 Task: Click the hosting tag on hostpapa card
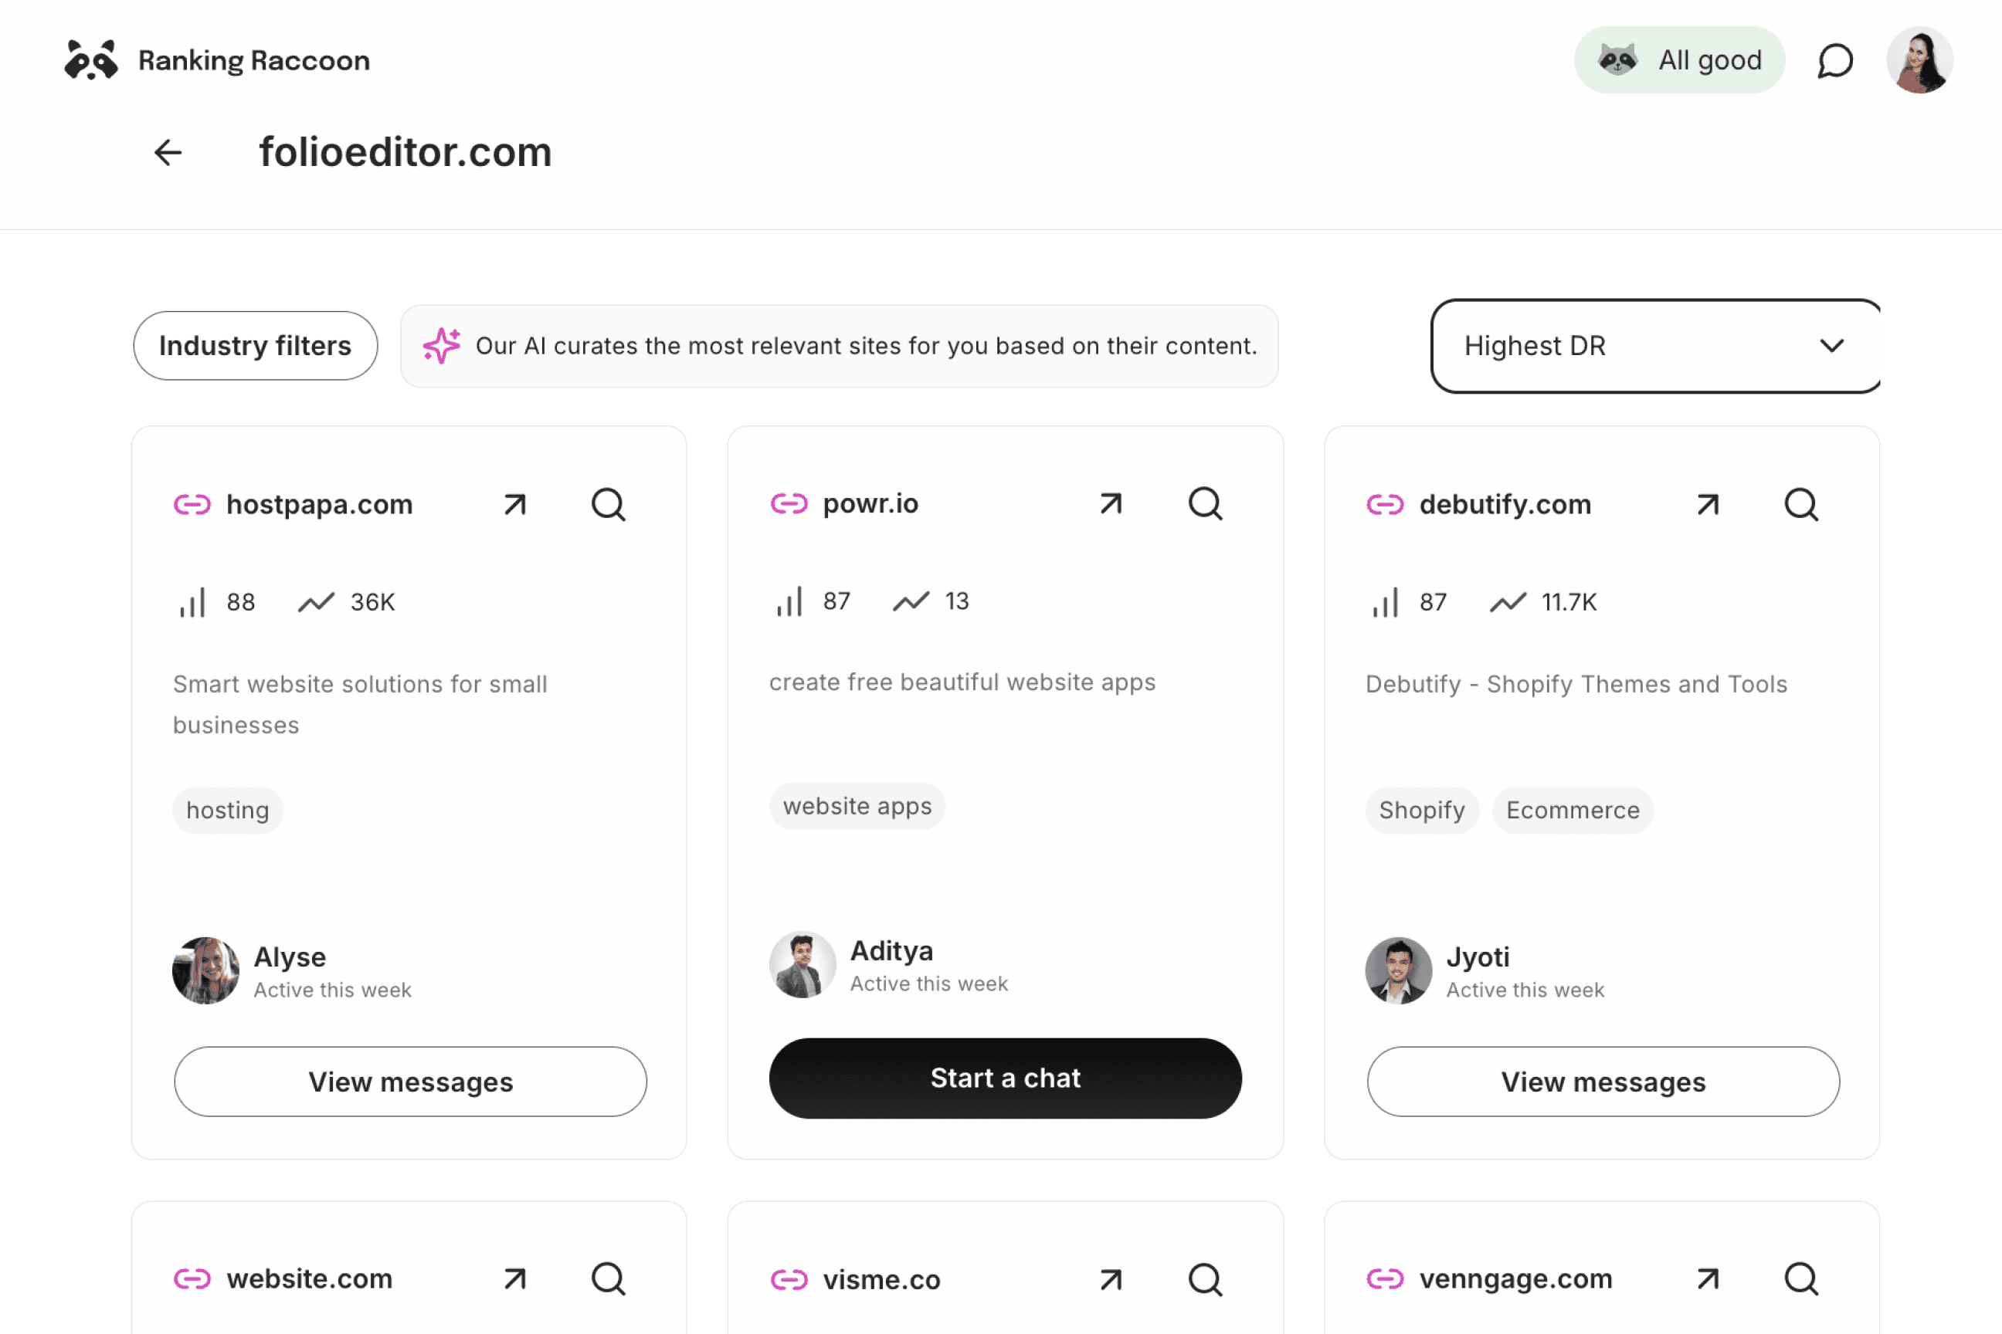(227, 810)
